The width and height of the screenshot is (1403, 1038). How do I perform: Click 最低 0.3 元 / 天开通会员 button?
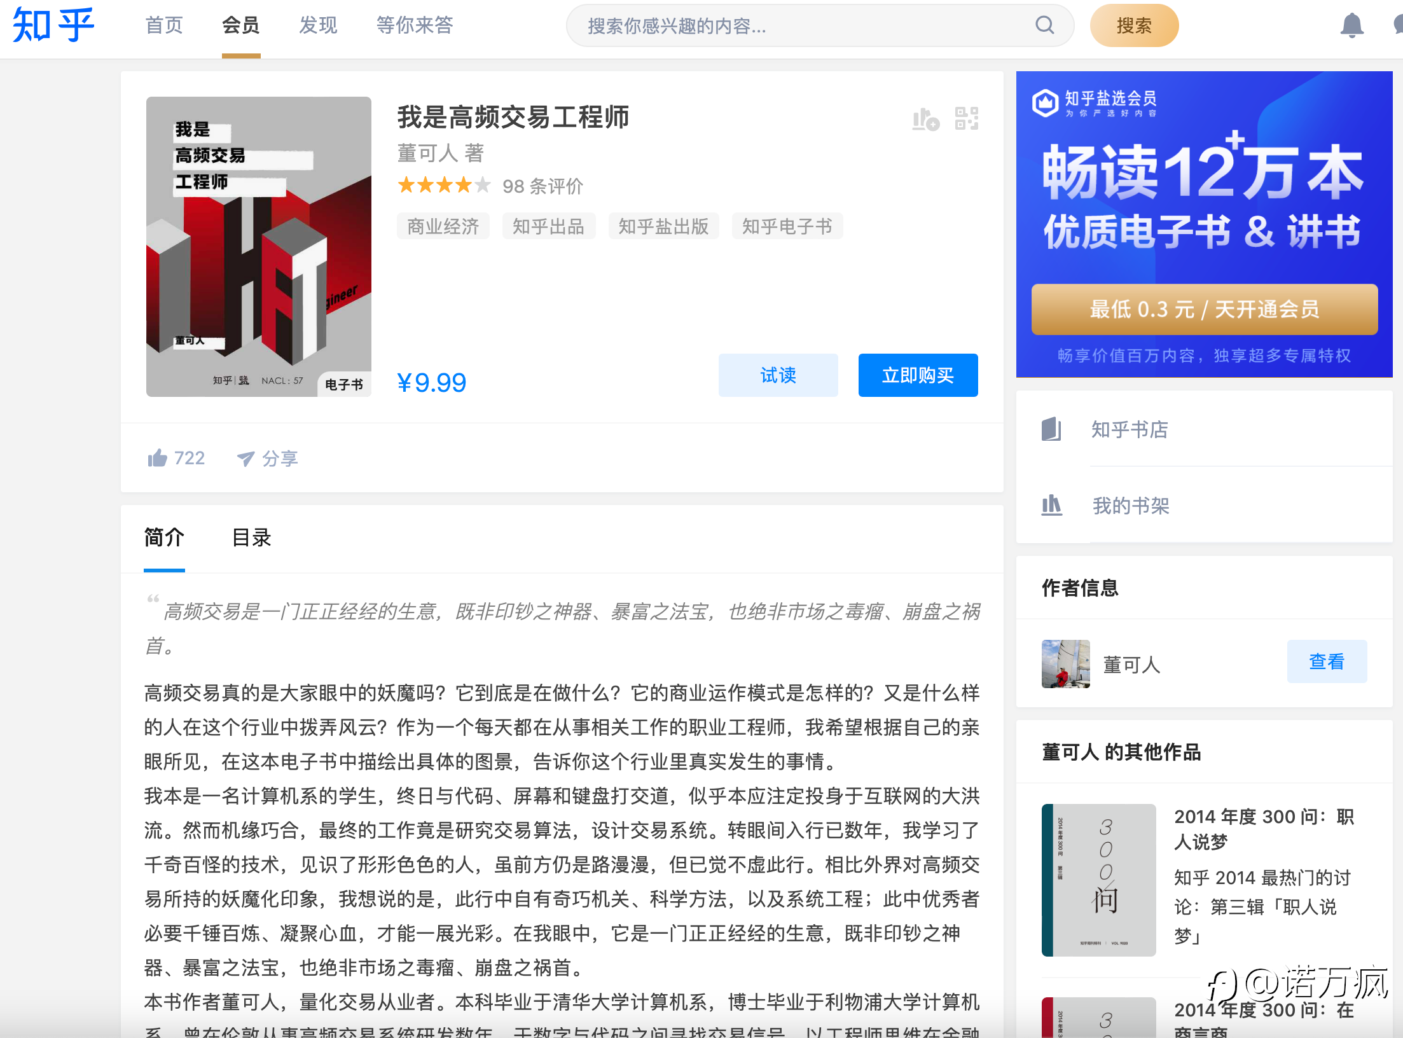pos(1205,310)
